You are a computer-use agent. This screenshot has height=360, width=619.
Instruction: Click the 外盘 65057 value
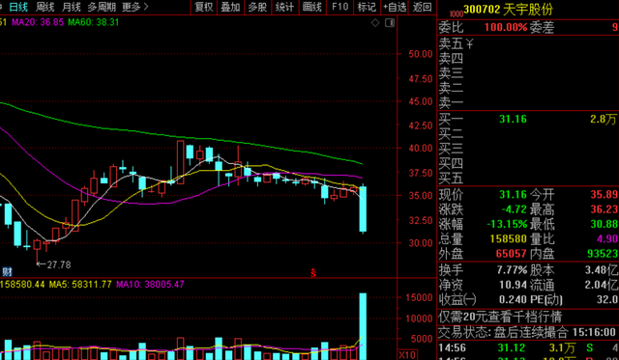pos(512,254)
